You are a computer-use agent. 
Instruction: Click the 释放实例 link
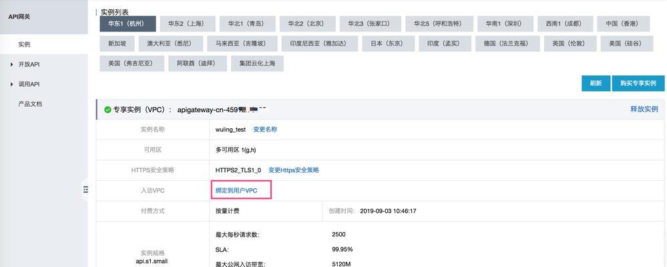[644, 109]
